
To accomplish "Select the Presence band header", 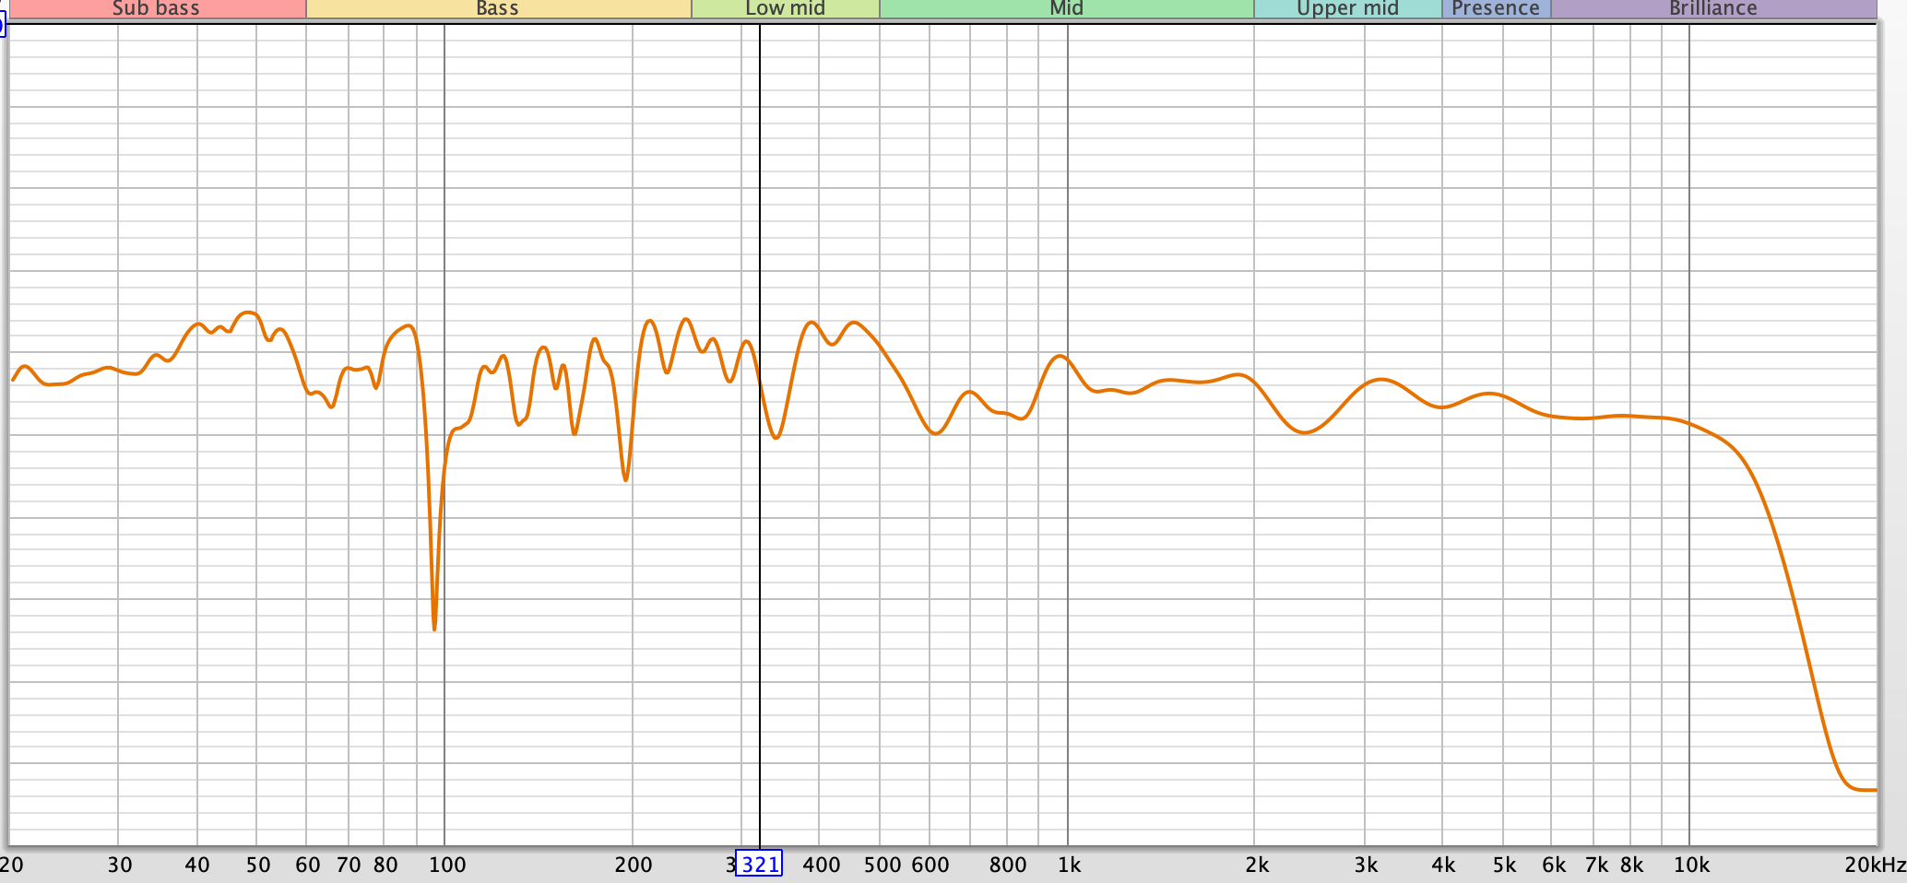I will (x=1496, y=9).
